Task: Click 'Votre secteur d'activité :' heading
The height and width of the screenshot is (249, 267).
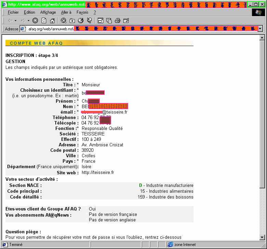Action: (32, 179)
